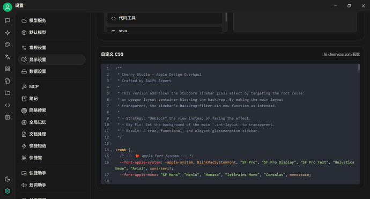Open 模型服务 settings
Screen dimensions: 370x199
(52, 20)
